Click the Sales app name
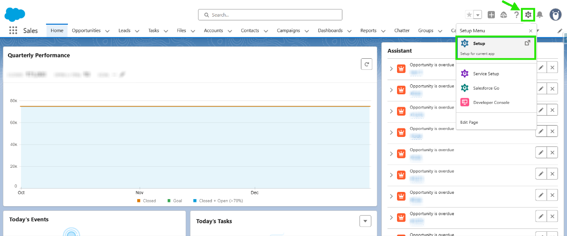This screenshot has width=567, height=236. [30, 31]
